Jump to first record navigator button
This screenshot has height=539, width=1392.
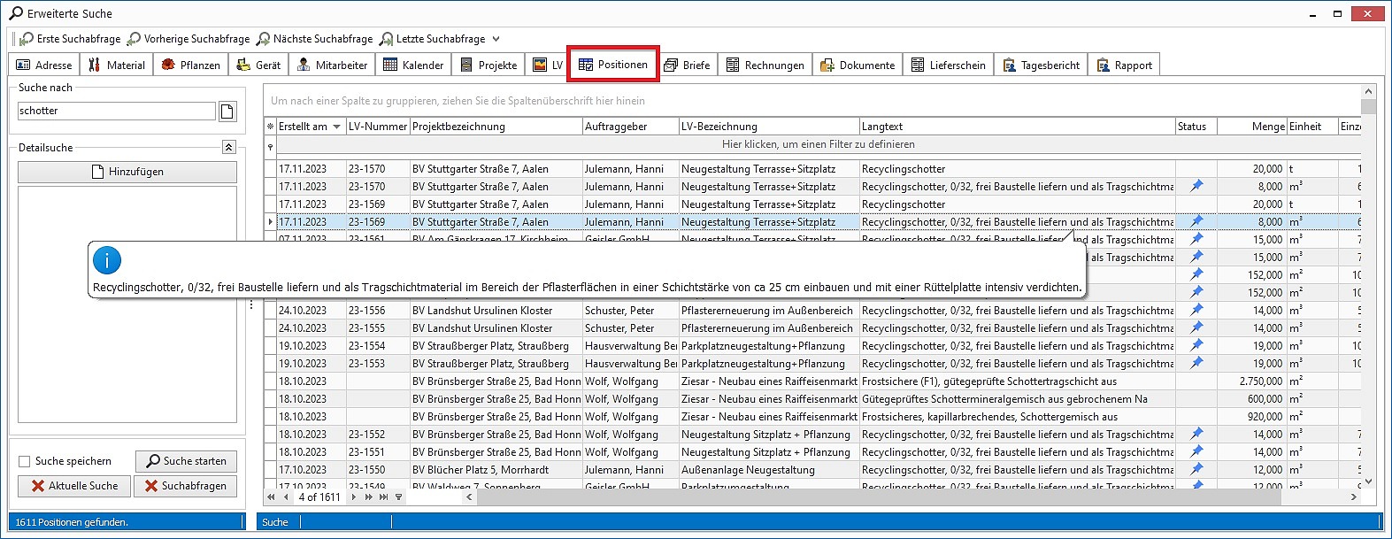271,497
